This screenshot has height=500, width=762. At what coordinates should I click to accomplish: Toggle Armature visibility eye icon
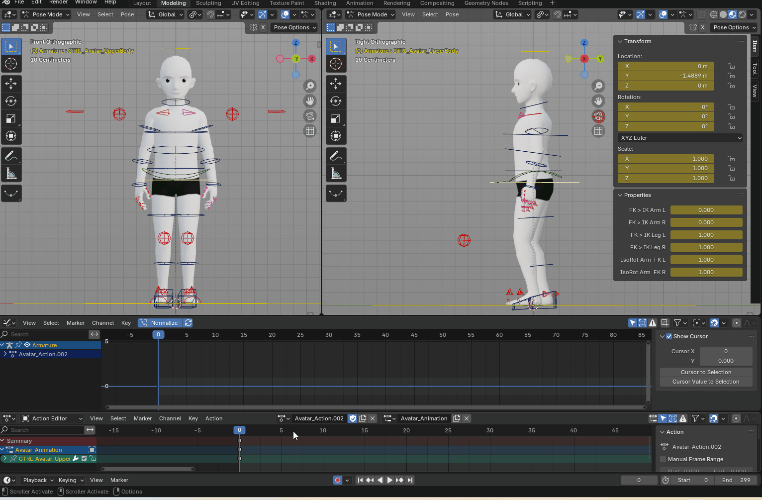[x=27, y=345]
